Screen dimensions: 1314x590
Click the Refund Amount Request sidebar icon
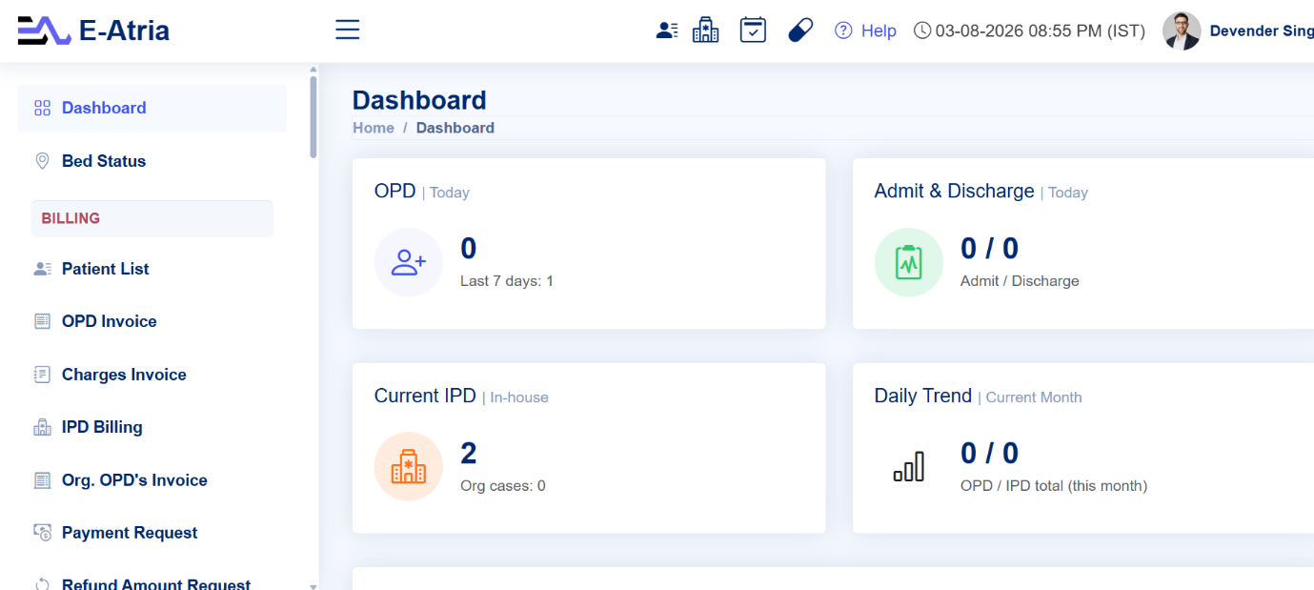(42, 584)
